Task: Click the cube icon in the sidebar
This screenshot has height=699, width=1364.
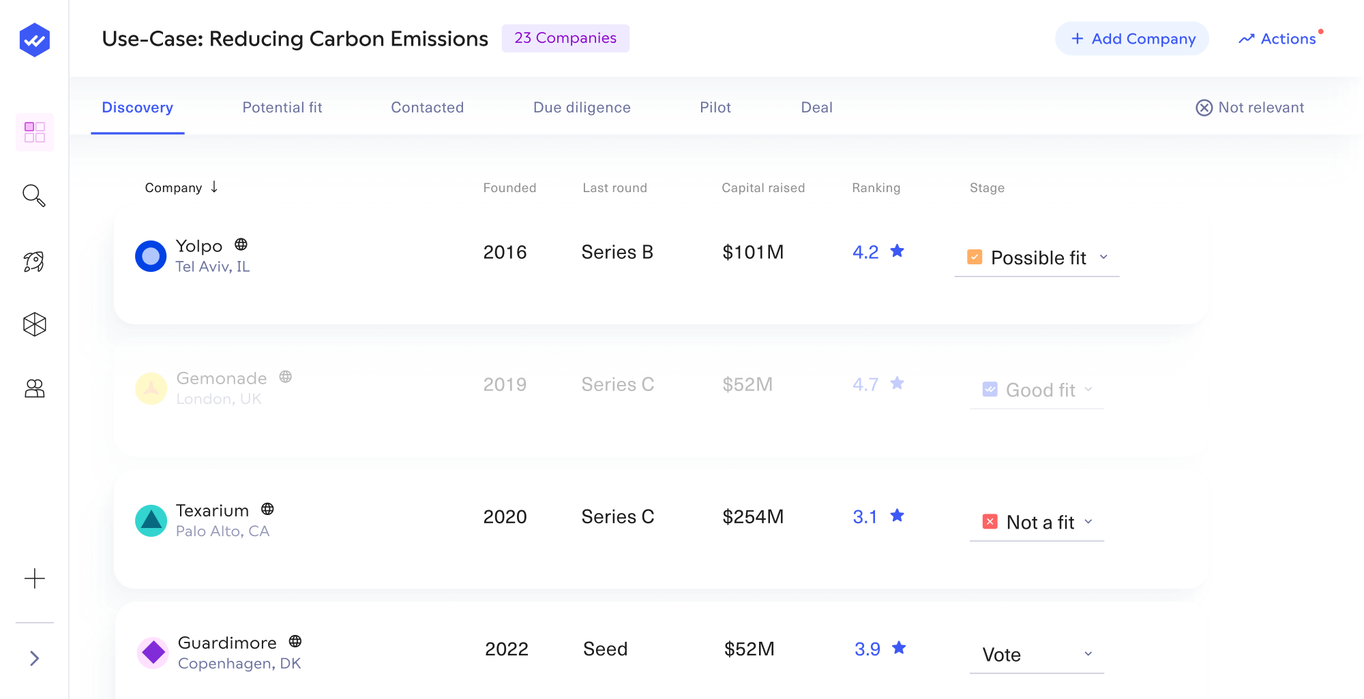Action: (x=34, y=324)
